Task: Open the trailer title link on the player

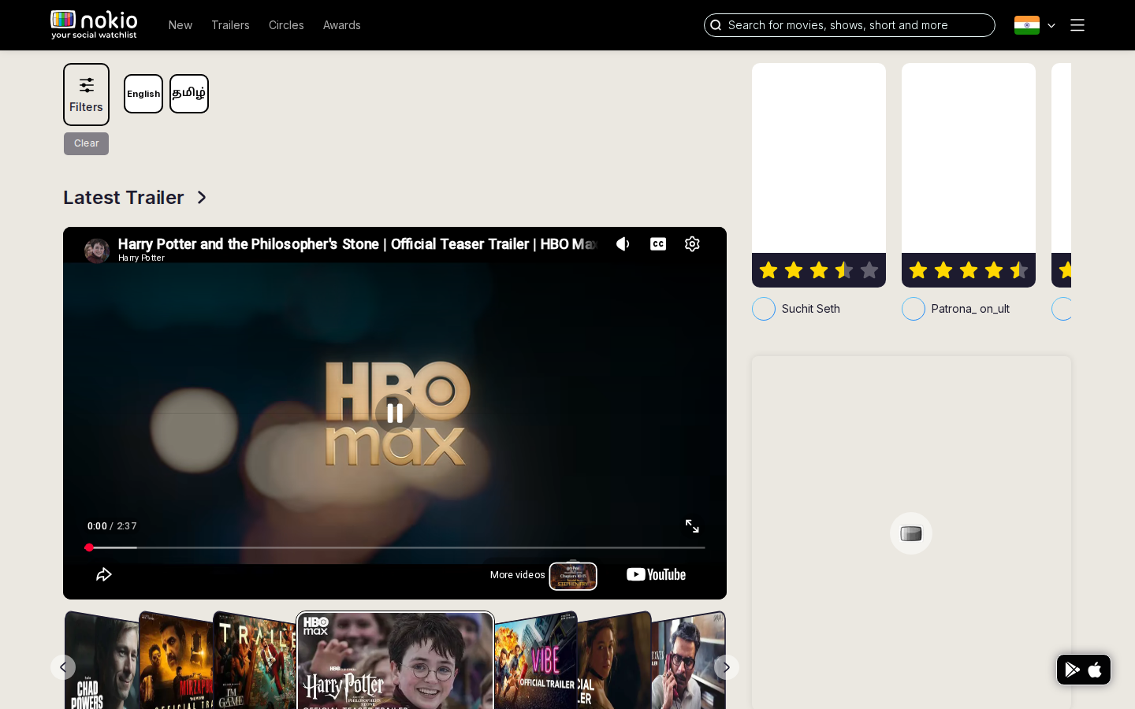Action: pyautogui.click(x=357, y=244)
